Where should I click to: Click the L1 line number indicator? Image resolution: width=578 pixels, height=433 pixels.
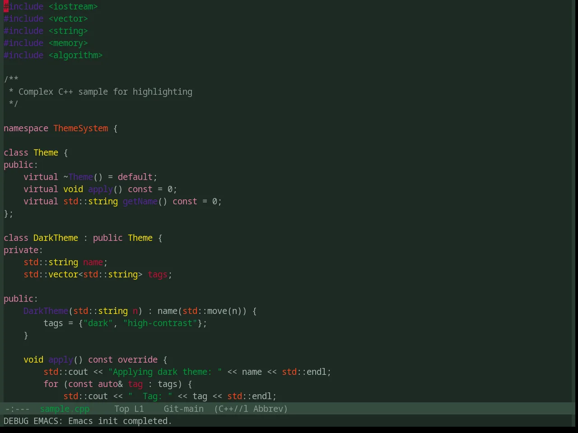coord(139,409)
